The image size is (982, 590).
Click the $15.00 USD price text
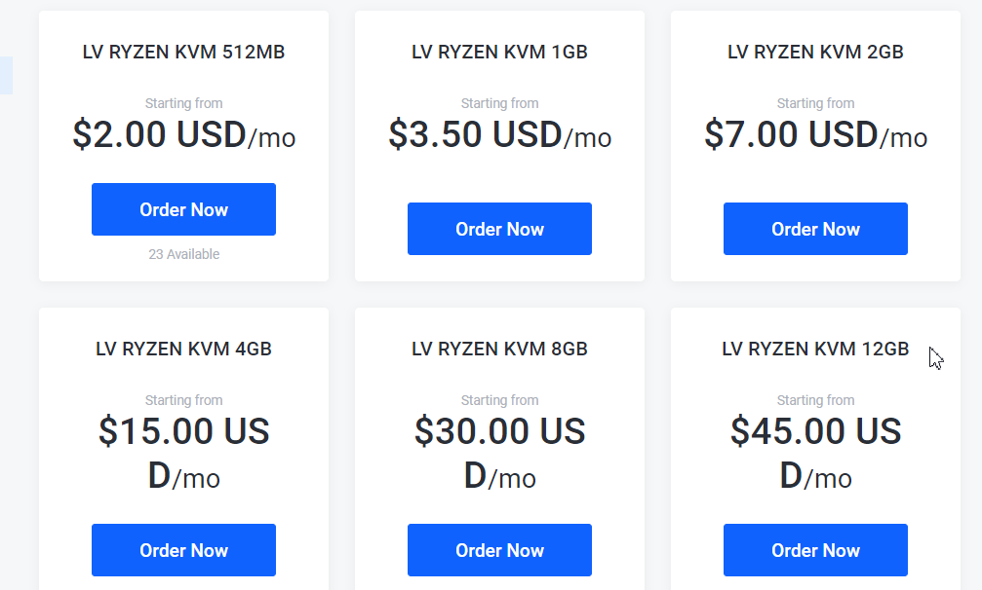coord(183,453)
